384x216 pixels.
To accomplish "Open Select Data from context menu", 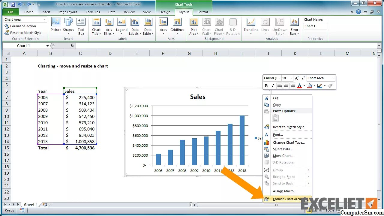I will coord(283,149).
